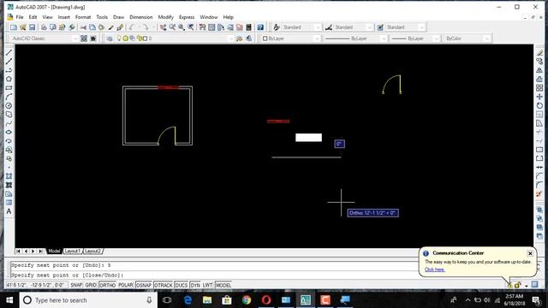Image resolution: width=548 pixels, height=308 pixels.
Task: Open the Dimension Style Standard dropdown
Action: [x=369, y=27]
